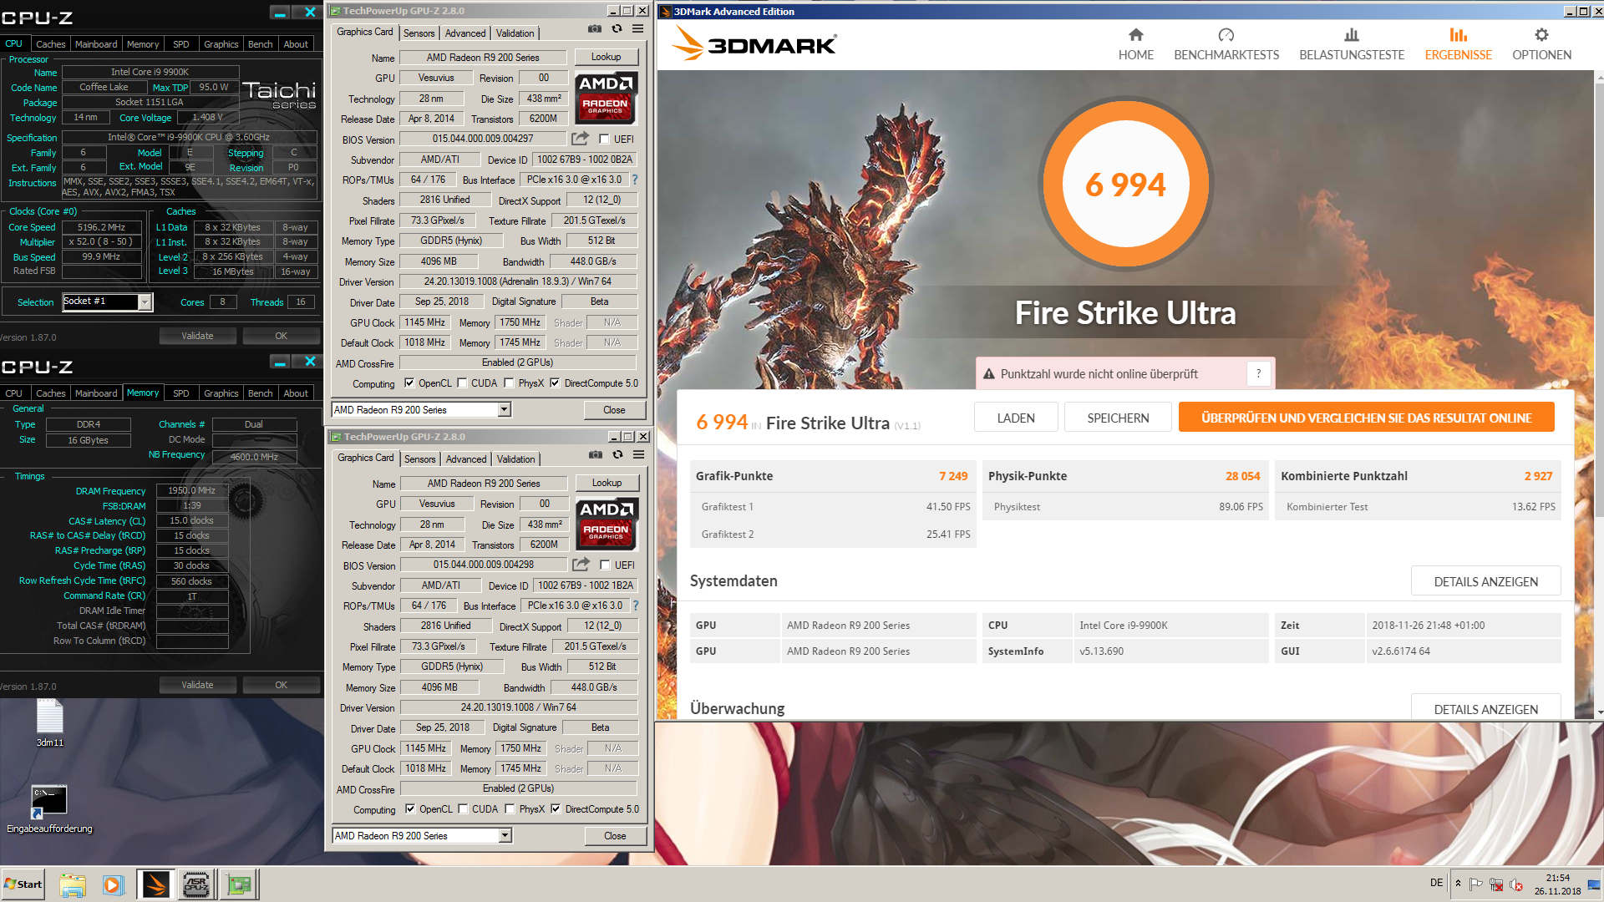Click DETAILS ANZEIGEN next to Systemdaten
The width and height of the screenshot is (1604, 902).
tap(1485, 581)
